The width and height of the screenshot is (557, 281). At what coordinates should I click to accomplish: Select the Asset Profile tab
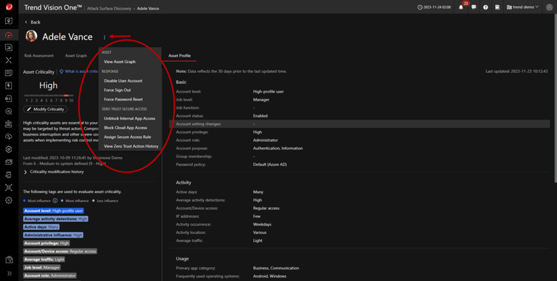[179, 56]
